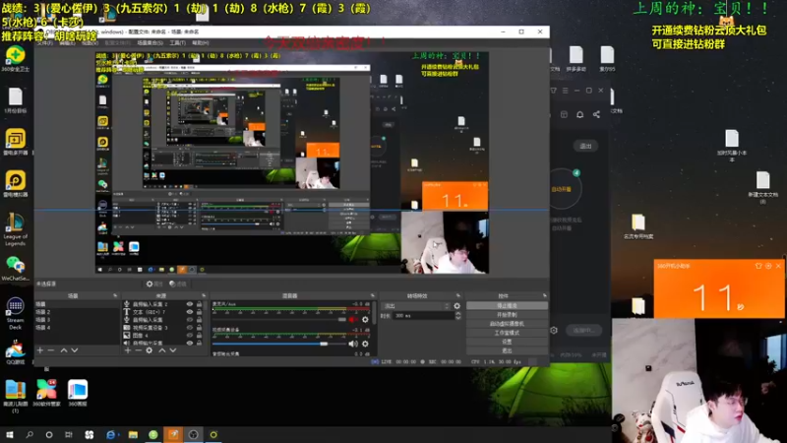Pop out Transitions dock panel icon
Image resolution: width=787 pixels, height=443 pixels.
point(458,296)
